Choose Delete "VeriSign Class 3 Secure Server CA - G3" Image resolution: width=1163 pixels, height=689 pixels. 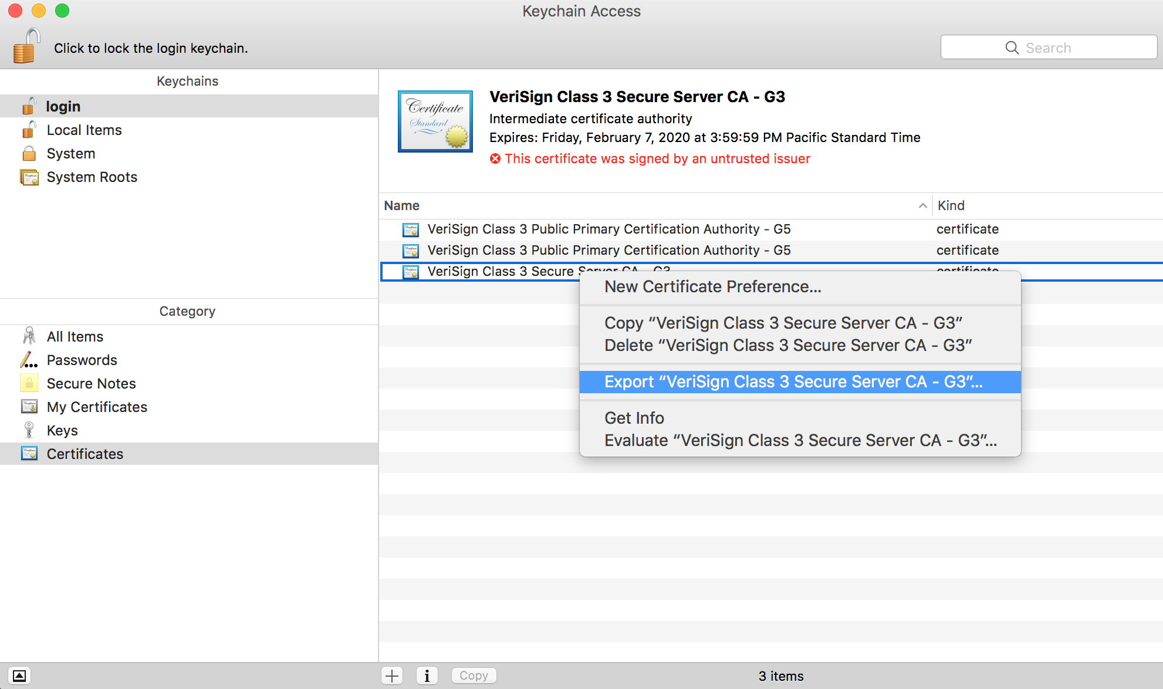click(800, 345)
